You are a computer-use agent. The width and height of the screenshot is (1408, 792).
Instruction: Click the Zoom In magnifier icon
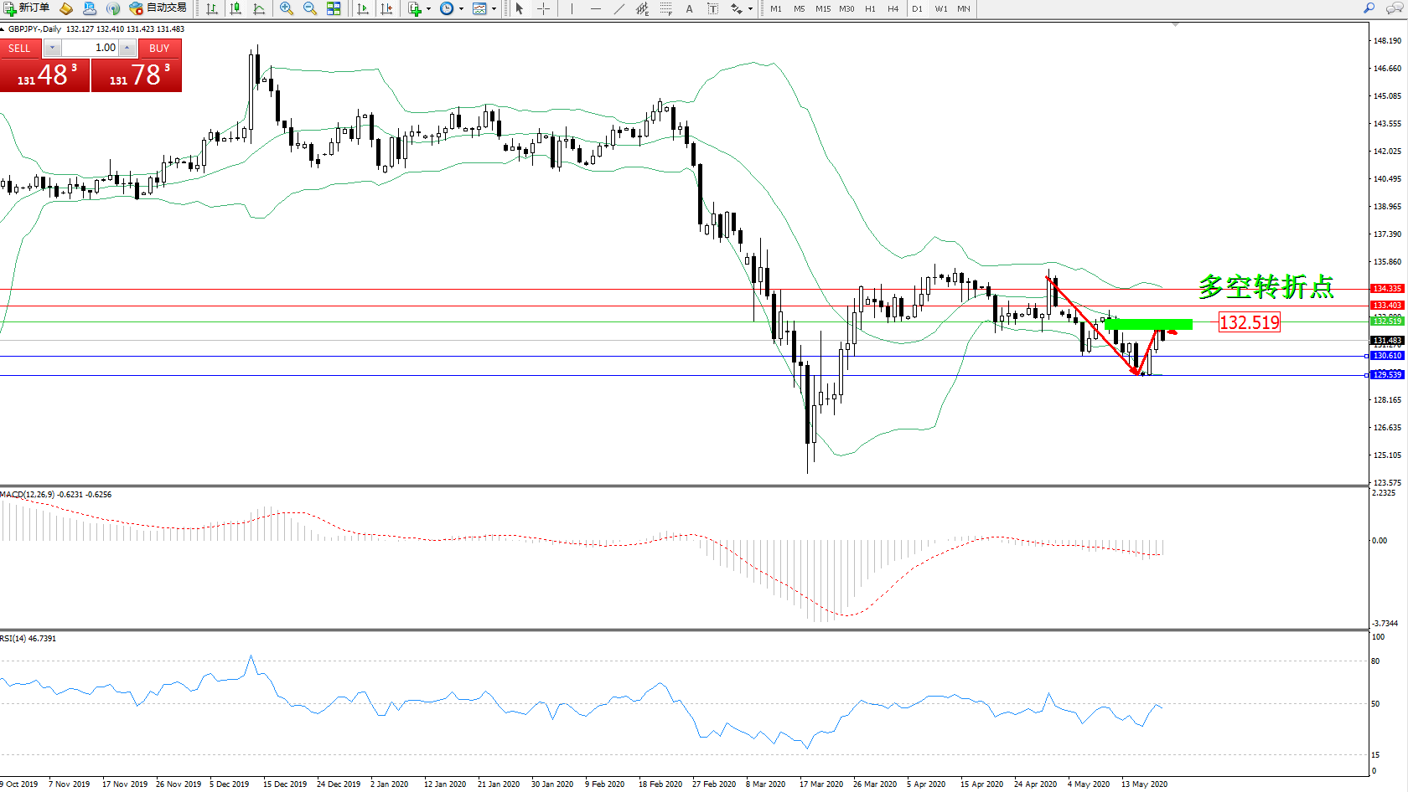click(x=287, y=8)
